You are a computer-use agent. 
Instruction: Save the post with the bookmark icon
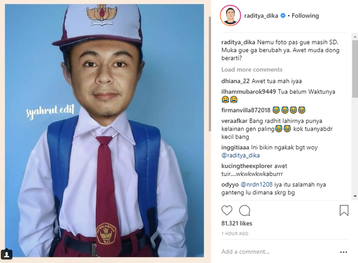click(344, 210)
